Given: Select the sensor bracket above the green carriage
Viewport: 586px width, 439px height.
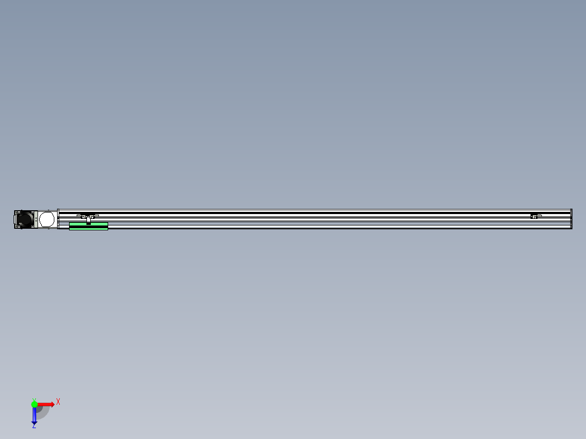Looking at the screenshot, I should tap(88, 217).
